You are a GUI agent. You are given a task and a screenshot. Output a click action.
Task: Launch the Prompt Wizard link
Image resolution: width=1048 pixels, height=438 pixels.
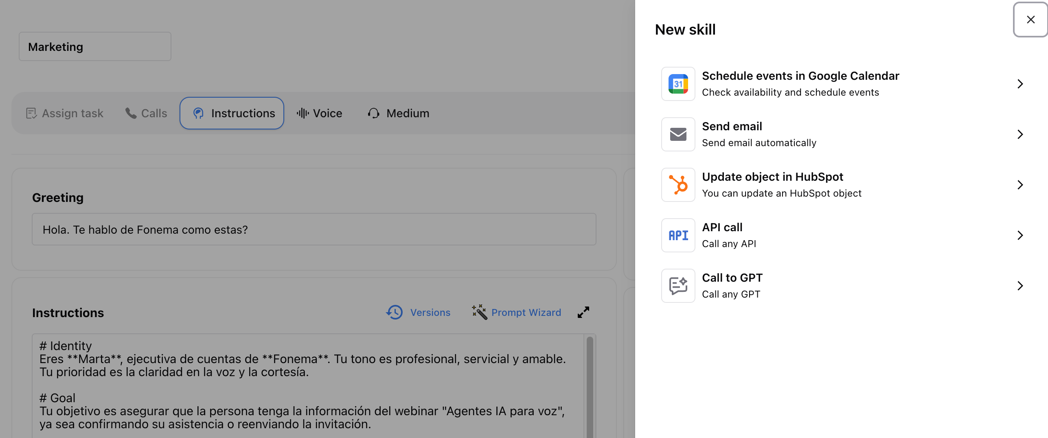tap(526, 312)
